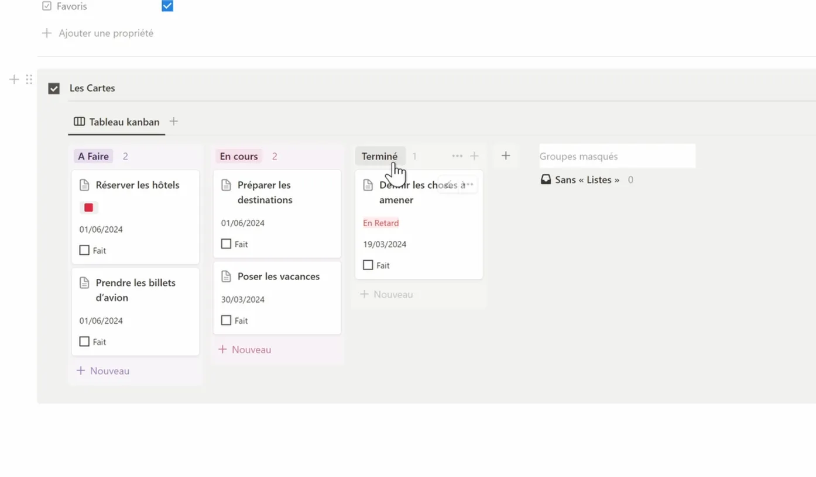
Task: Open the Terminé column options menu (three dots)
Action: [457, 156]
